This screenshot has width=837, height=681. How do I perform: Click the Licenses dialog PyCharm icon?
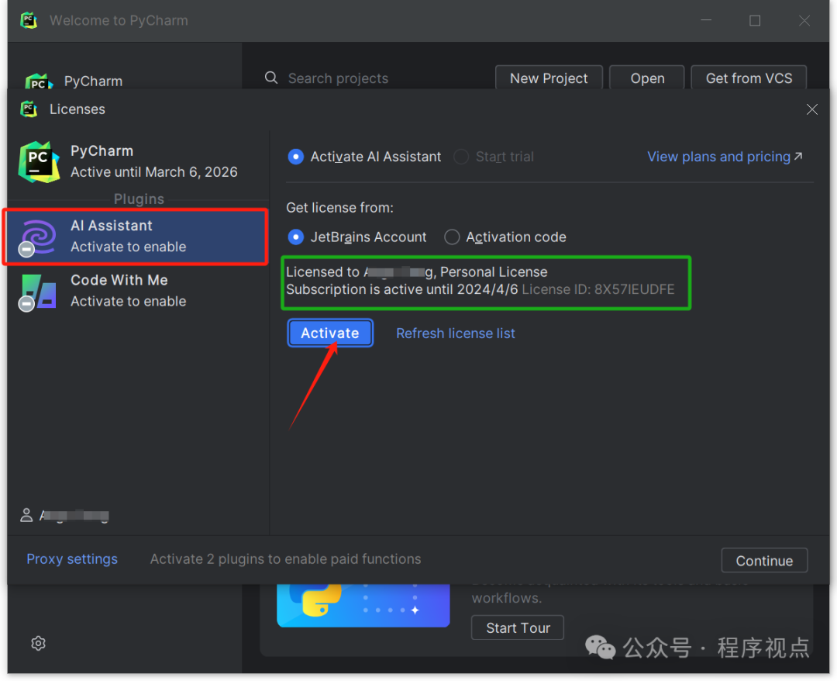tap(29, 109)
